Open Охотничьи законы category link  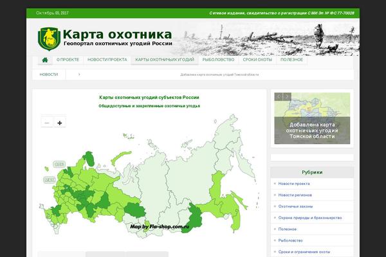pyautogui.click(x=295, y=206)
